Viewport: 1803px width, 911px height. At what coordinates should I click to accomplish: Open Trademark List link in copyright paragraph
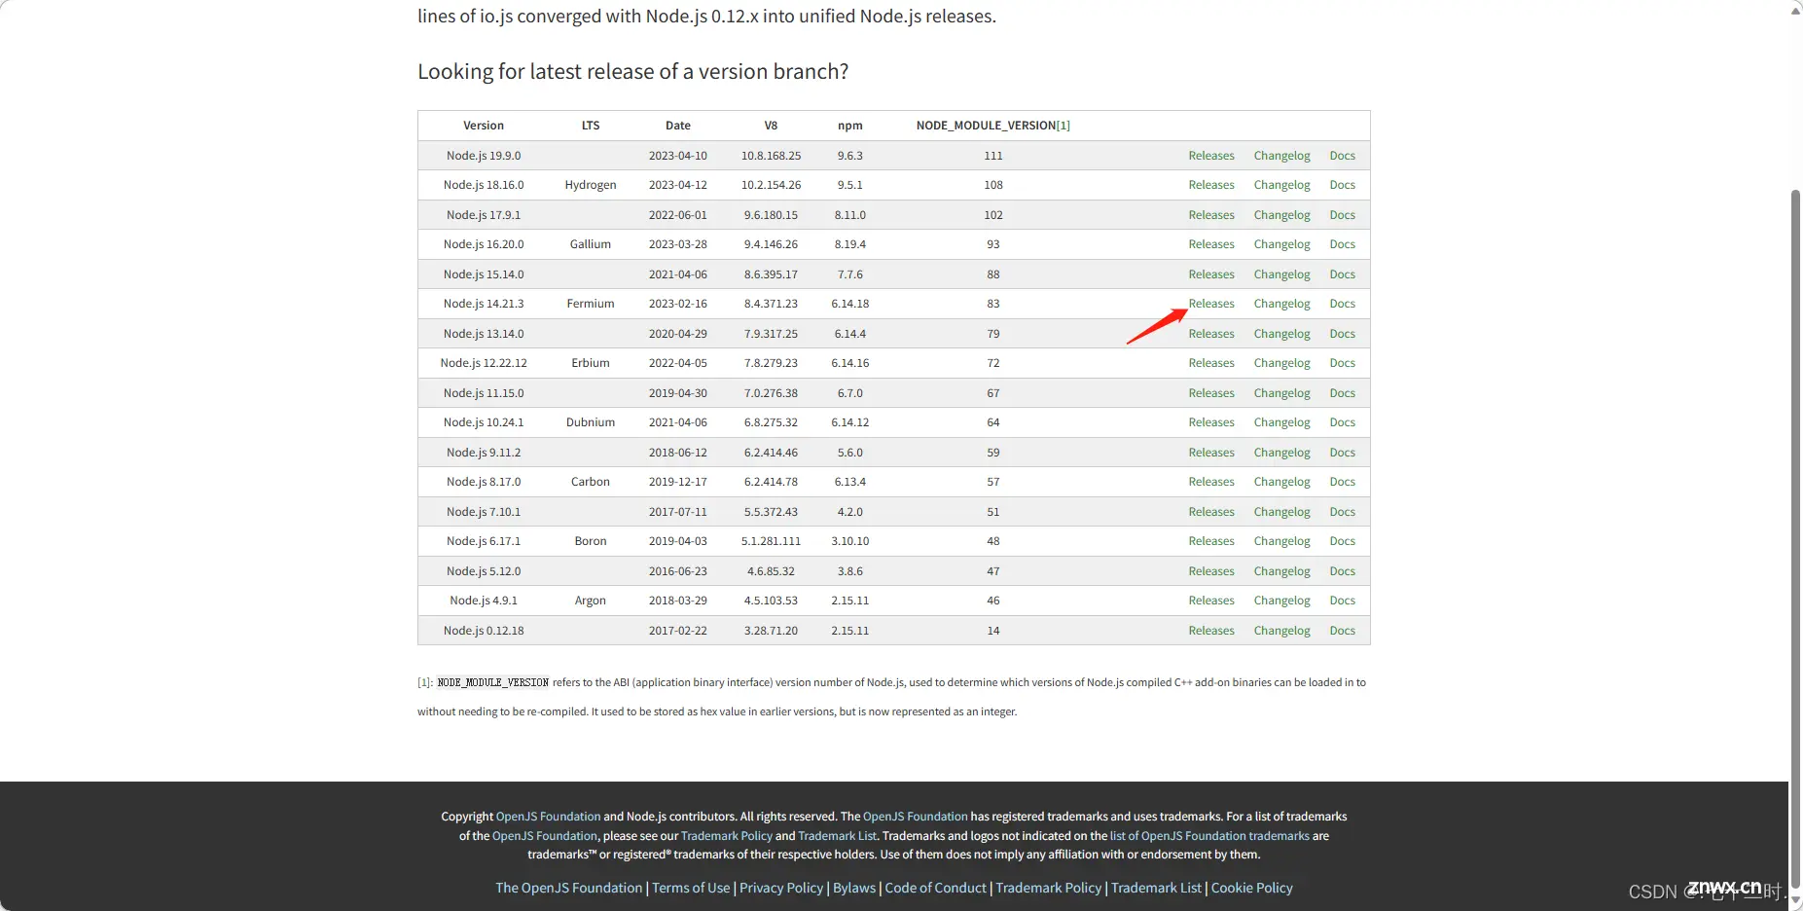point(837,836)
